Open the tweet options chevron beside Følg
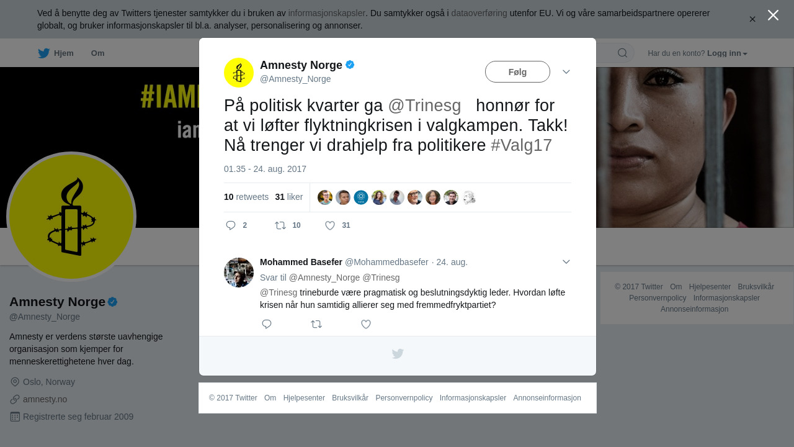Image resolution: width=794 pixels, height=447 pixels. (566, 72)
